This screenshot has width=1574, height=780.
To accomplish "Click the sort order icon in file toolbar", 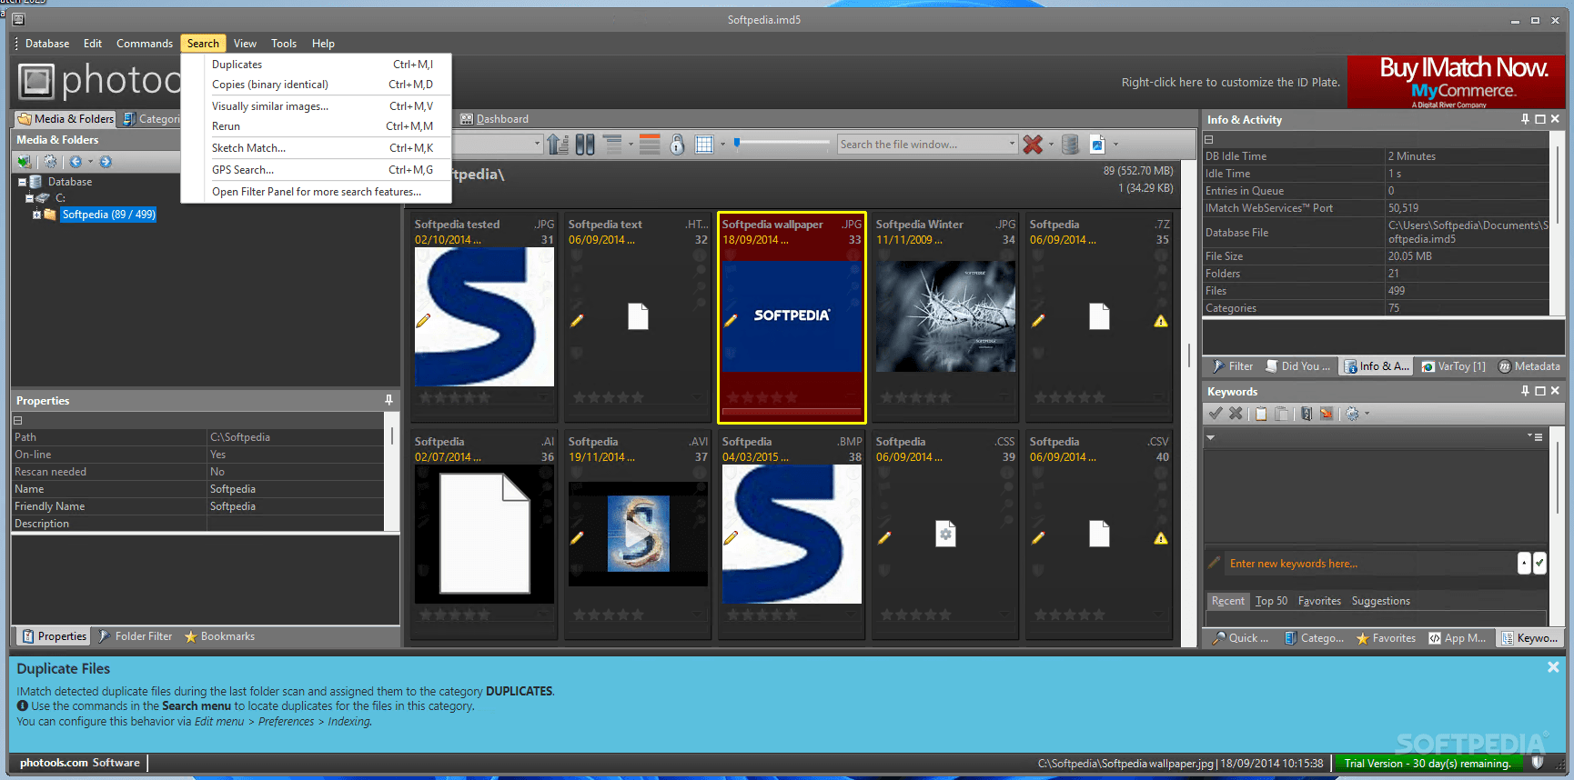I will click(x=558, y=145).
